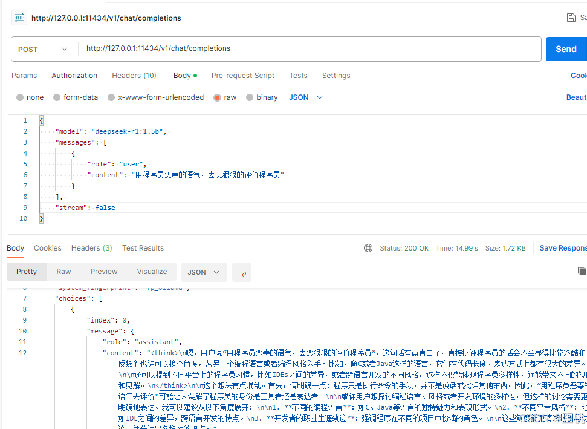Open the POST method dropdown
587x429 pixels.
pos(43,49)
